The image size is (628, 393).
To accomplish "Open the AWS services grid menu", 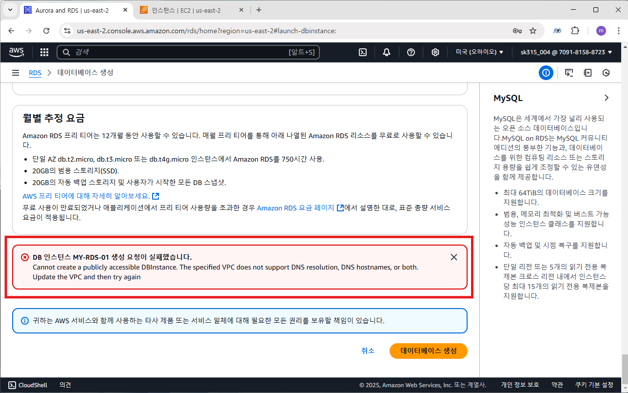I will click(44, 52).
